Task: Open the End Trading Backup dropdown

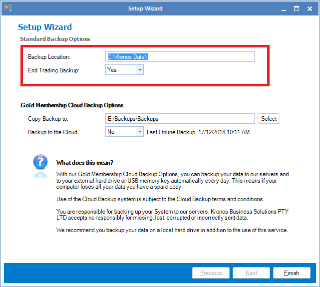Action: pyautogui.click(x=139, y=70)
